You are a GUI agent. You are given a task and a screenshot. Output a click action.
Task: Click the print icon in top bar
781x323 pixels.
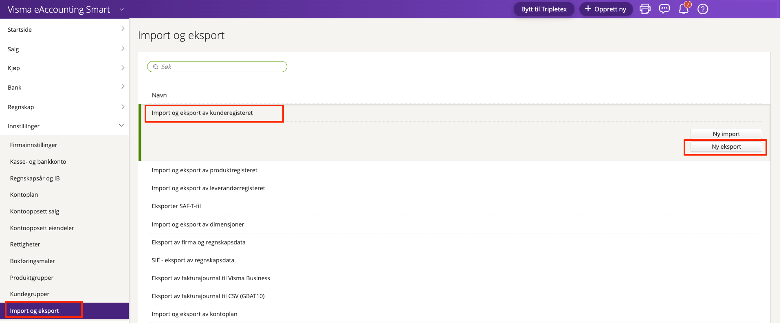(645, 9)
